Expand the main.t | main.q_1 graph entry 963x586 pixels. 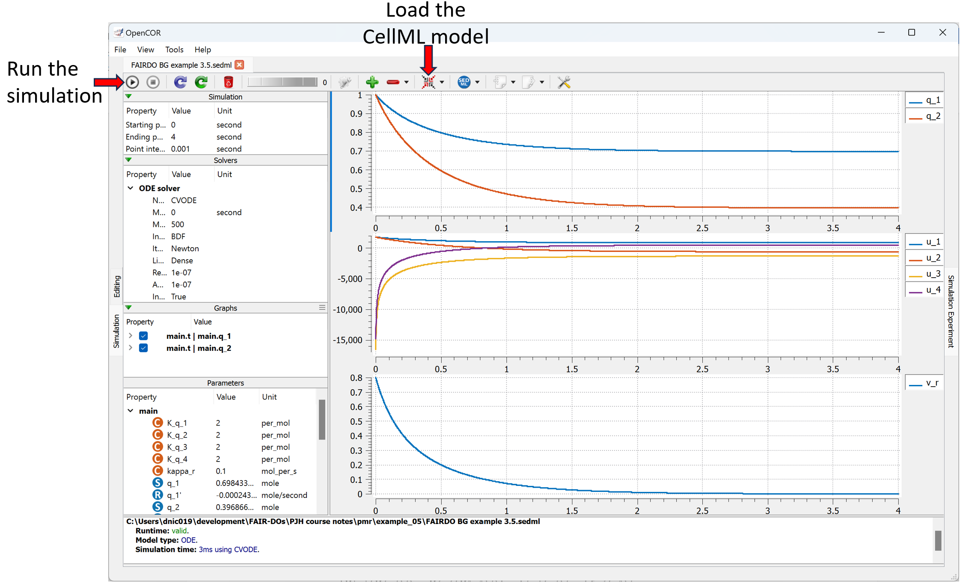(x=131, y=336)
